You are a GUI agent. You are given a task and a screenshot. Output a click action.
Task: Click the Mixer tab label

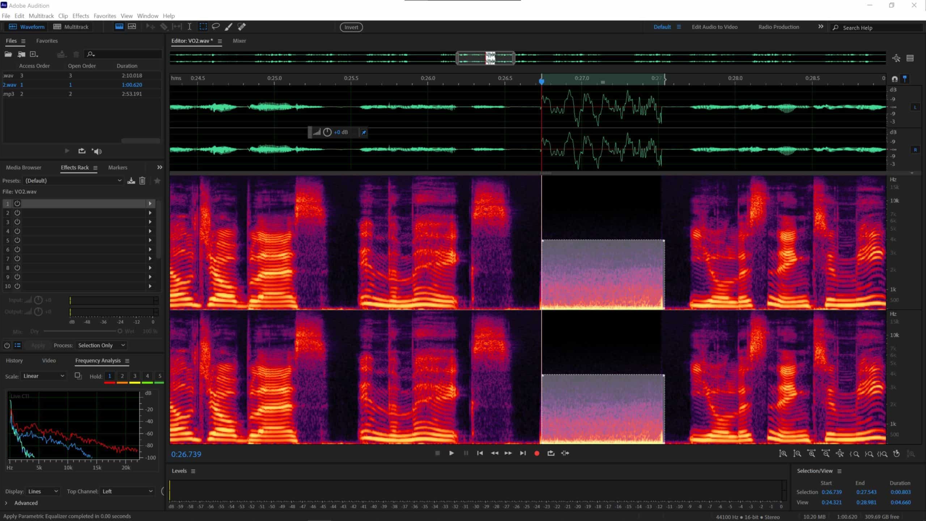(240, 40)
